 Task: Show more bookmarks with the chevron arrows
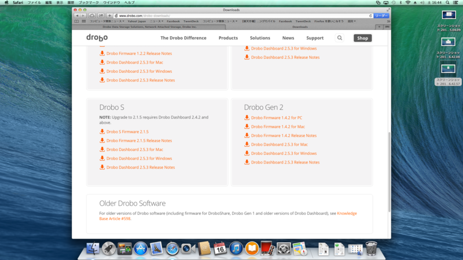388,21
